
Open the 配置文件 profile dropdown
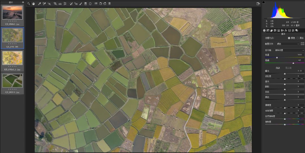pyautogui.click(x=288, y=44)
